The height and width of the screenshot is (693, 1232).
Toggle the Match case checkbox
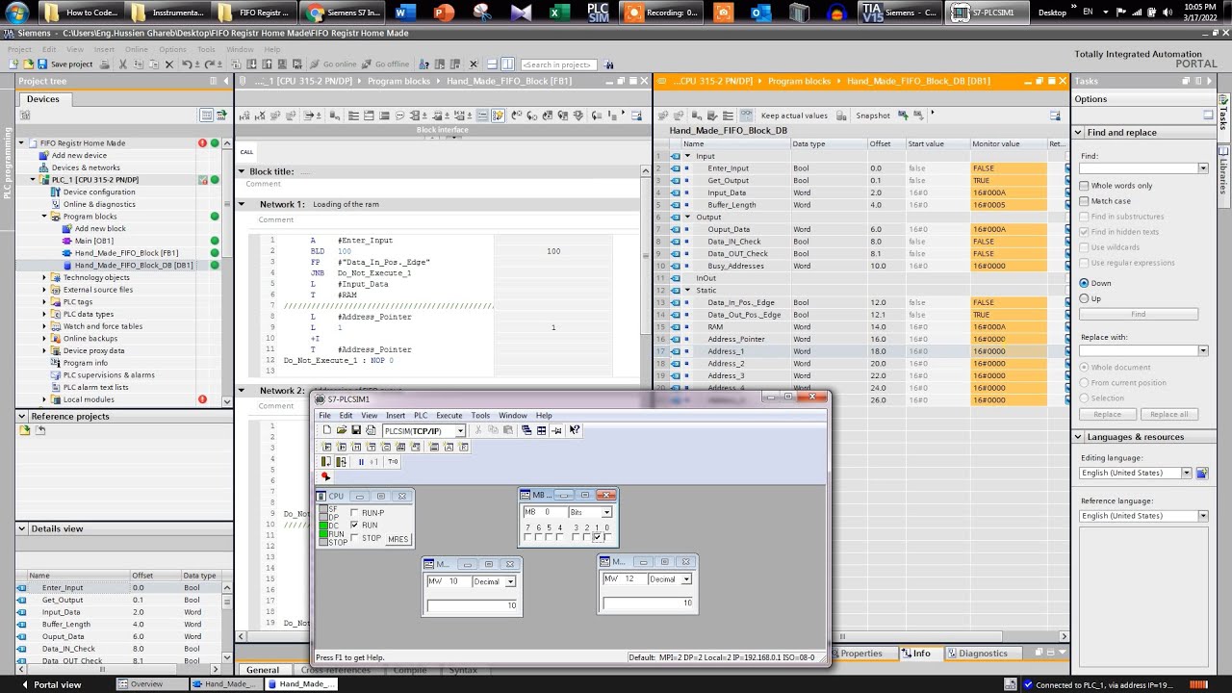coord(1084,201)
